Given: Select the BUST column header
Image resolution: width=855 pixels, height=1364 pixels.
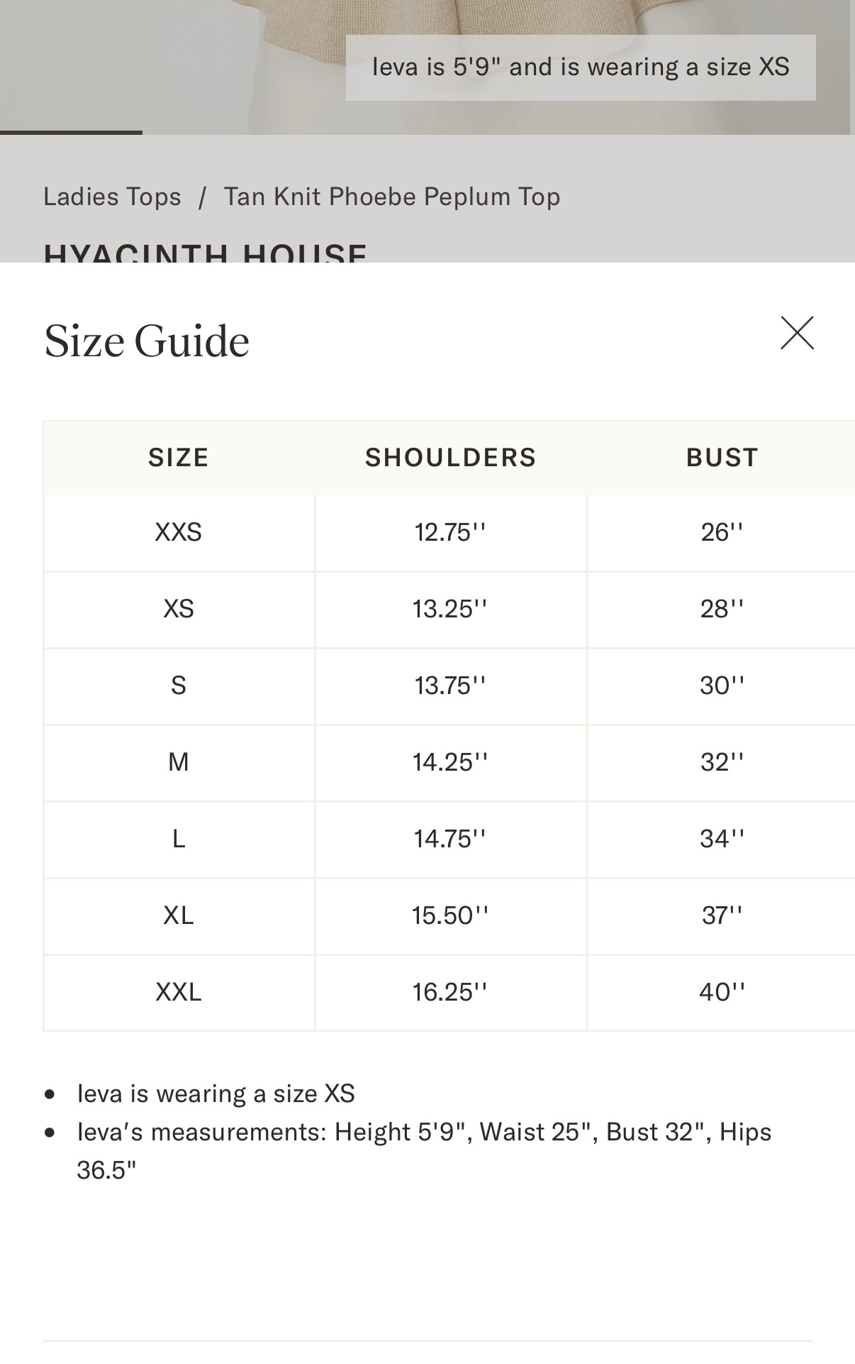Looking at the screenshot, I should 722,458.
